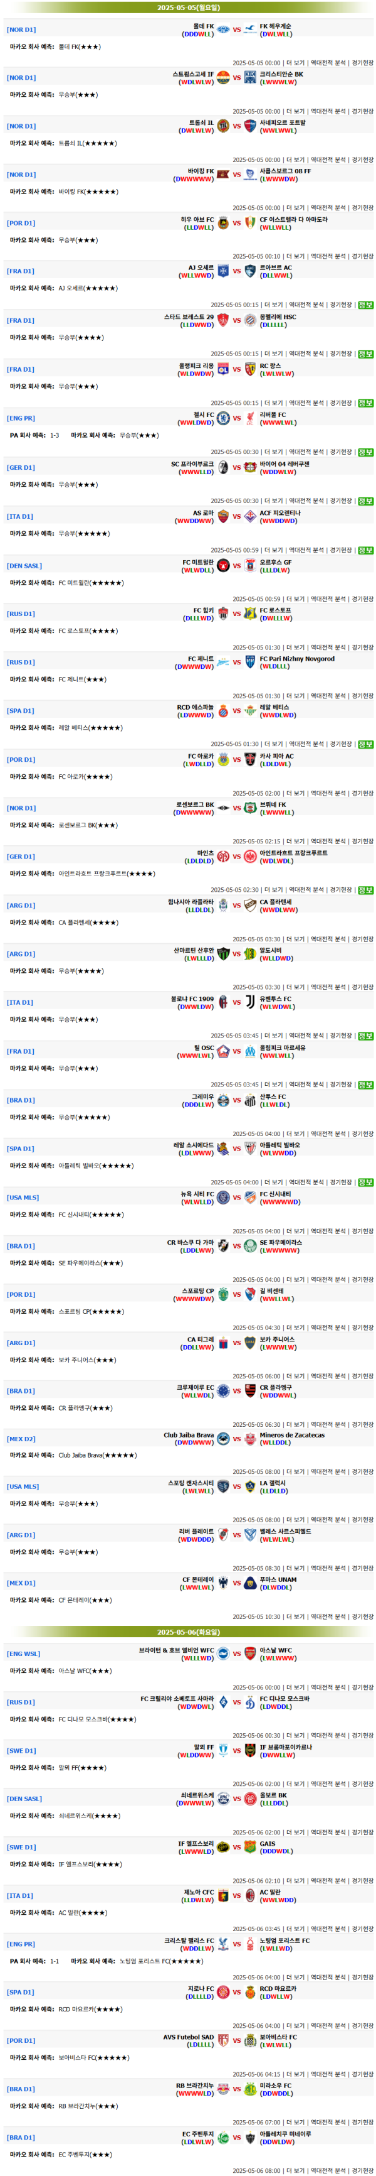Open 경기현장 in the 04:30 row
376x2176 pixels.
click(x=362, y=1328)
